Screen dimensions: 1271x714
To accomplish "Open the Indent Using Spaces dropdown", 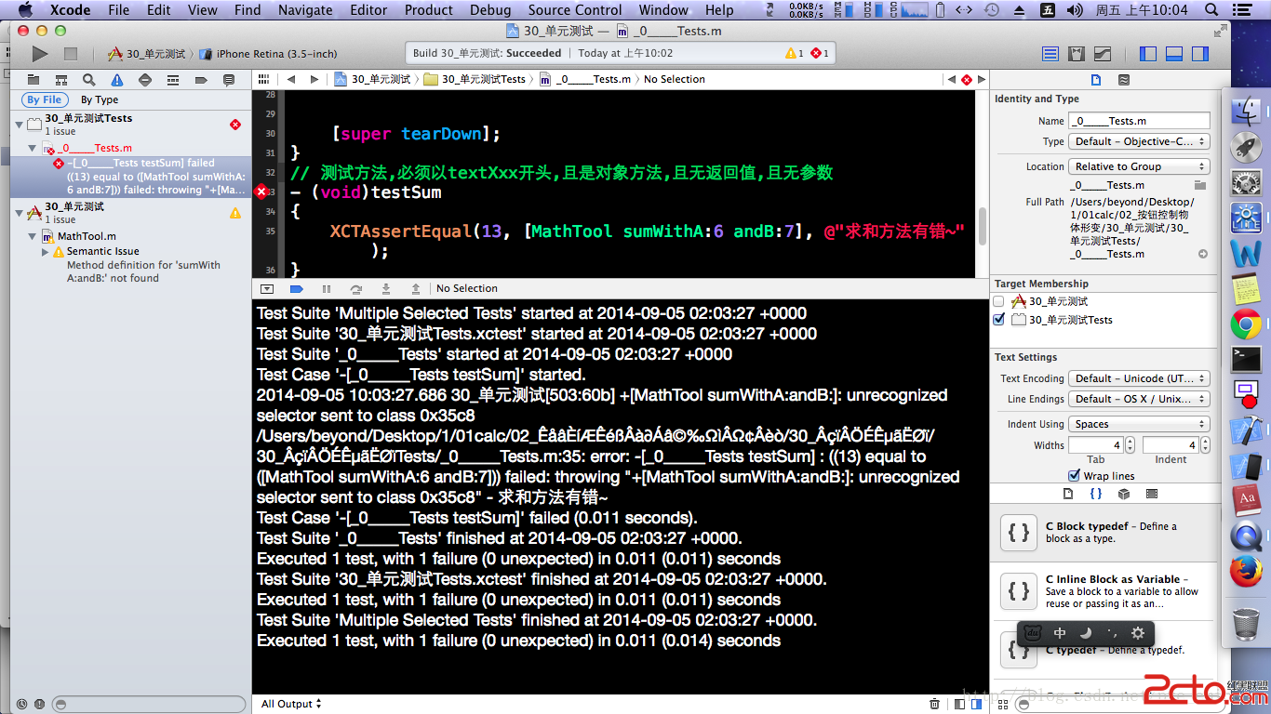I will (1140, 424).
